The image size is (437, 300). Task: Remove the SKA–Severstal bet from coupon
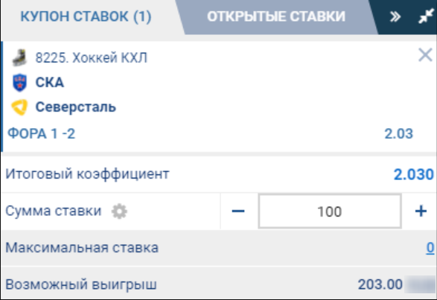click(425, 55)
